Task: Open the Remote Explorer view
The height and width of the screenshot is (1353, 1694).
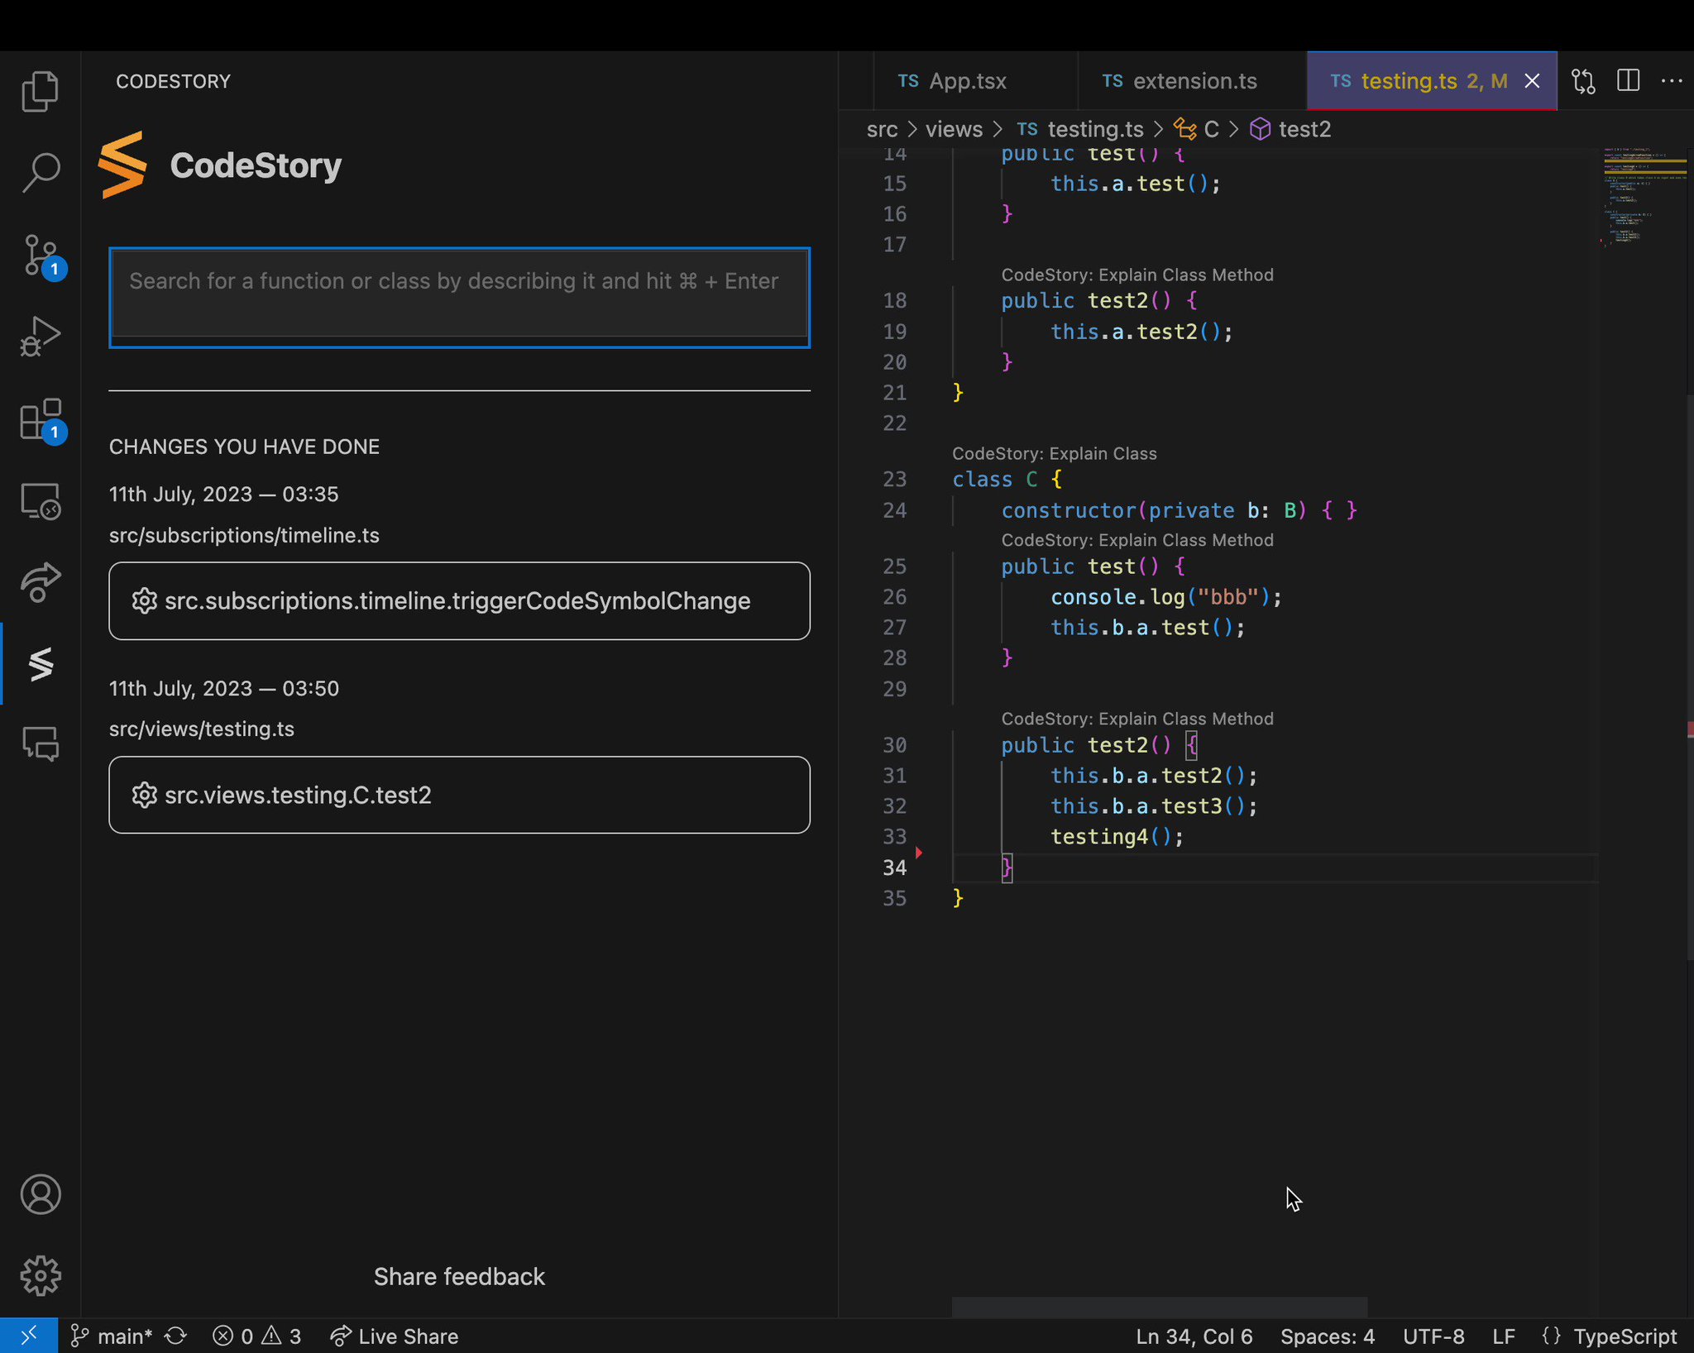Action: [x=39, y=501]
